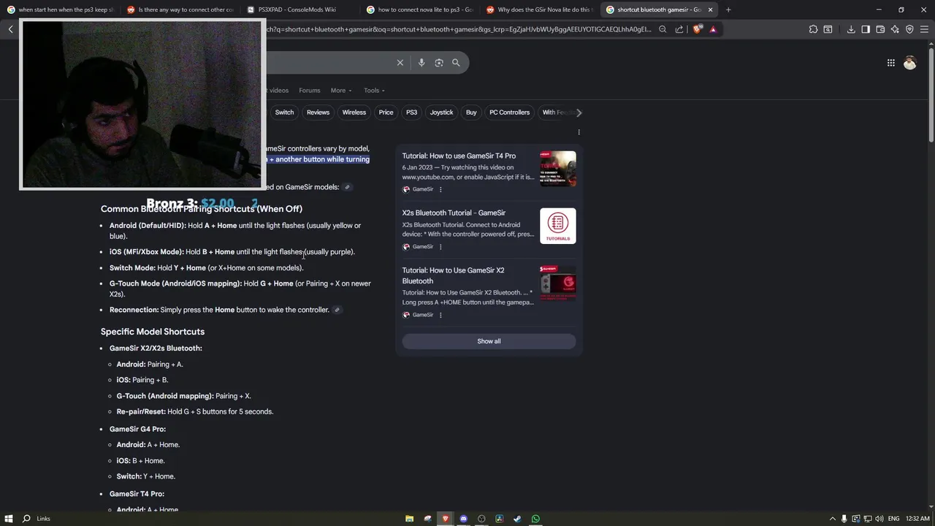Open Discord from the taskbar
935x526 pixels.
coord(463,519)
